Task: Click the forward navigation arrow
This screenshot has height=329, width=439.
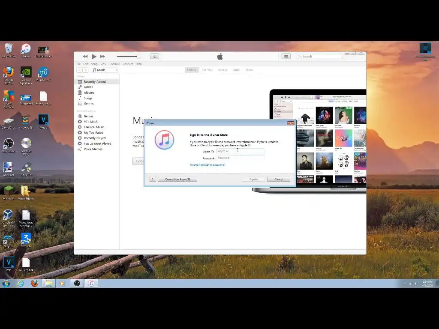Action: 86,70
